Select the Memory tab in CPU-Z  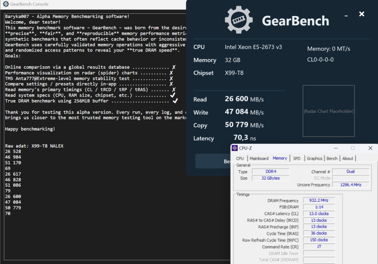coord(280,158)
